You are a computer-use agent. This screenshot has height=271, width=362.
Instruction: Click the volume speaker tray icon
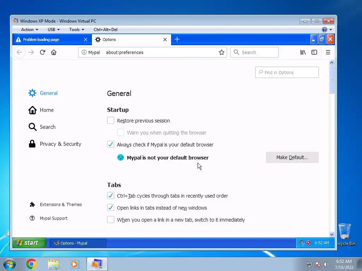(326, 264)
